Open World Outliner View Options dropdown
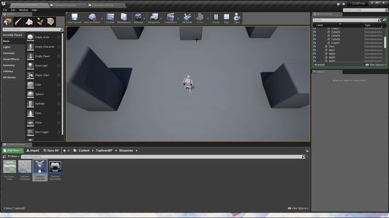 pos(376,65)
